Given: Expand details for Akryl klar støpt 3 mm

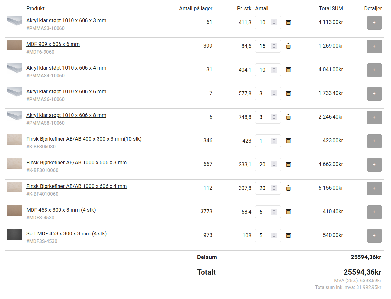Looking at the screenshot, I should click(374, 23).
